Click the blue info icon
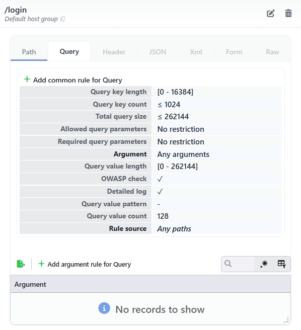301x330 pixels. [x=104, y=308]
